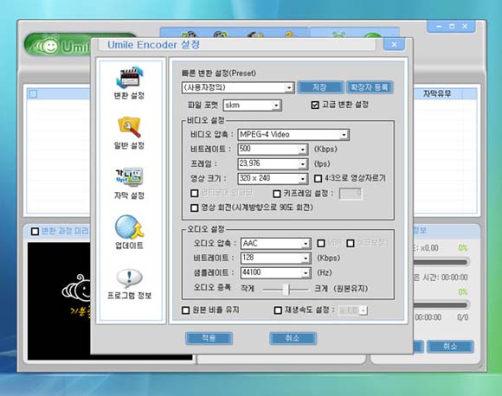The image size is (502, 396).
Task: Click the 비디오 설정 group label
Action: (206, 120)
